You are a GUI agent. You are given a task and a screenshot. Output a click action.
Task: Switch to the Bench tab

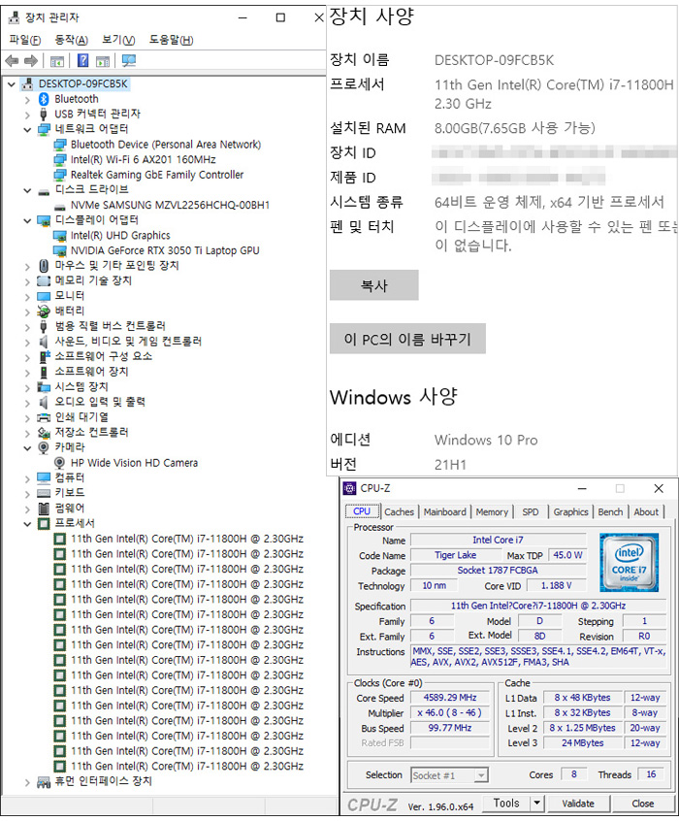tap(610, 512)
